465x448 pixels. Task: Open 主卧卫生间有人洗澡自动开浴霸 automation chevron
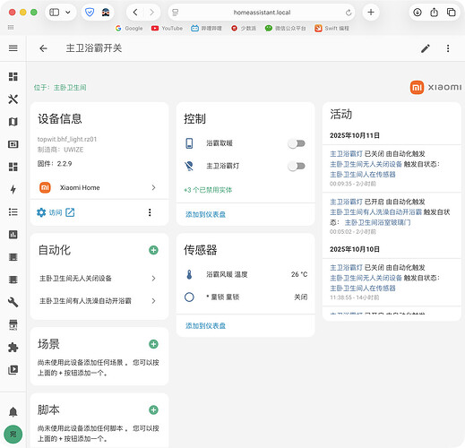point(153,301)
